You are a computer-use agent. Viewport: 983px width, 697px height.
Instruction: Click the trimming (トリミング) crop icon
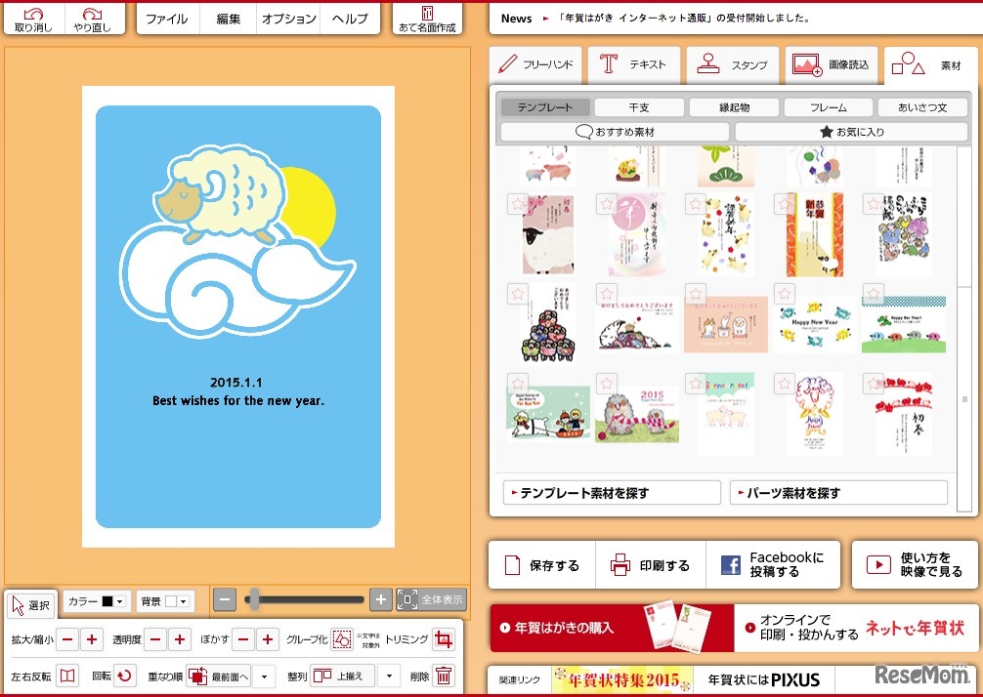point(444,639)
